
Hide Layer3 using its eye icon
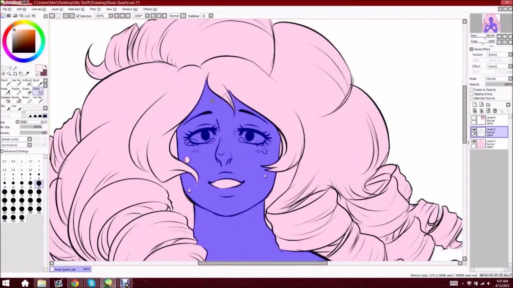point(474,142)
